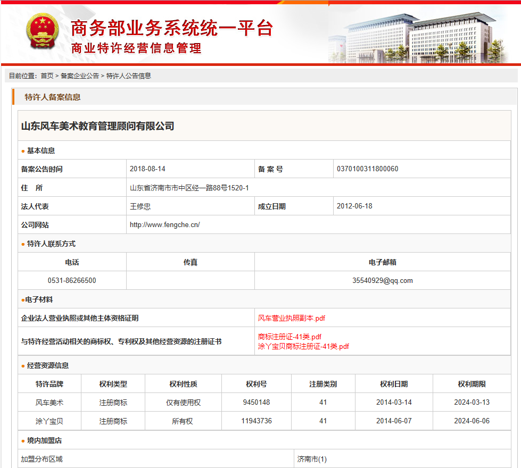The width and height of the screenshot is (521, 468).
Task: Click the 备案公告时间 field label
Action: click(42, 169)
